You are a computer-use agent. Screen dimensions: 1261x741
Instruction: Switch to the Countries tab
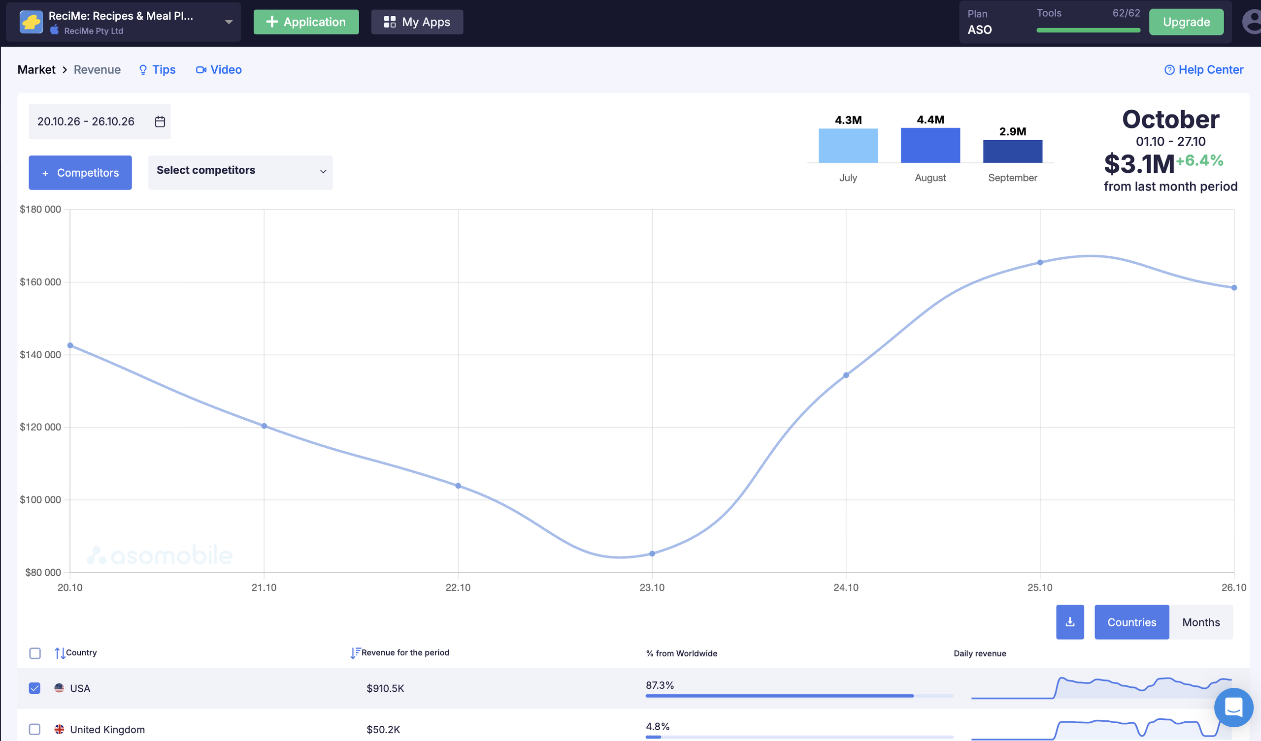pyautogui.click(x=1131, y=622)
